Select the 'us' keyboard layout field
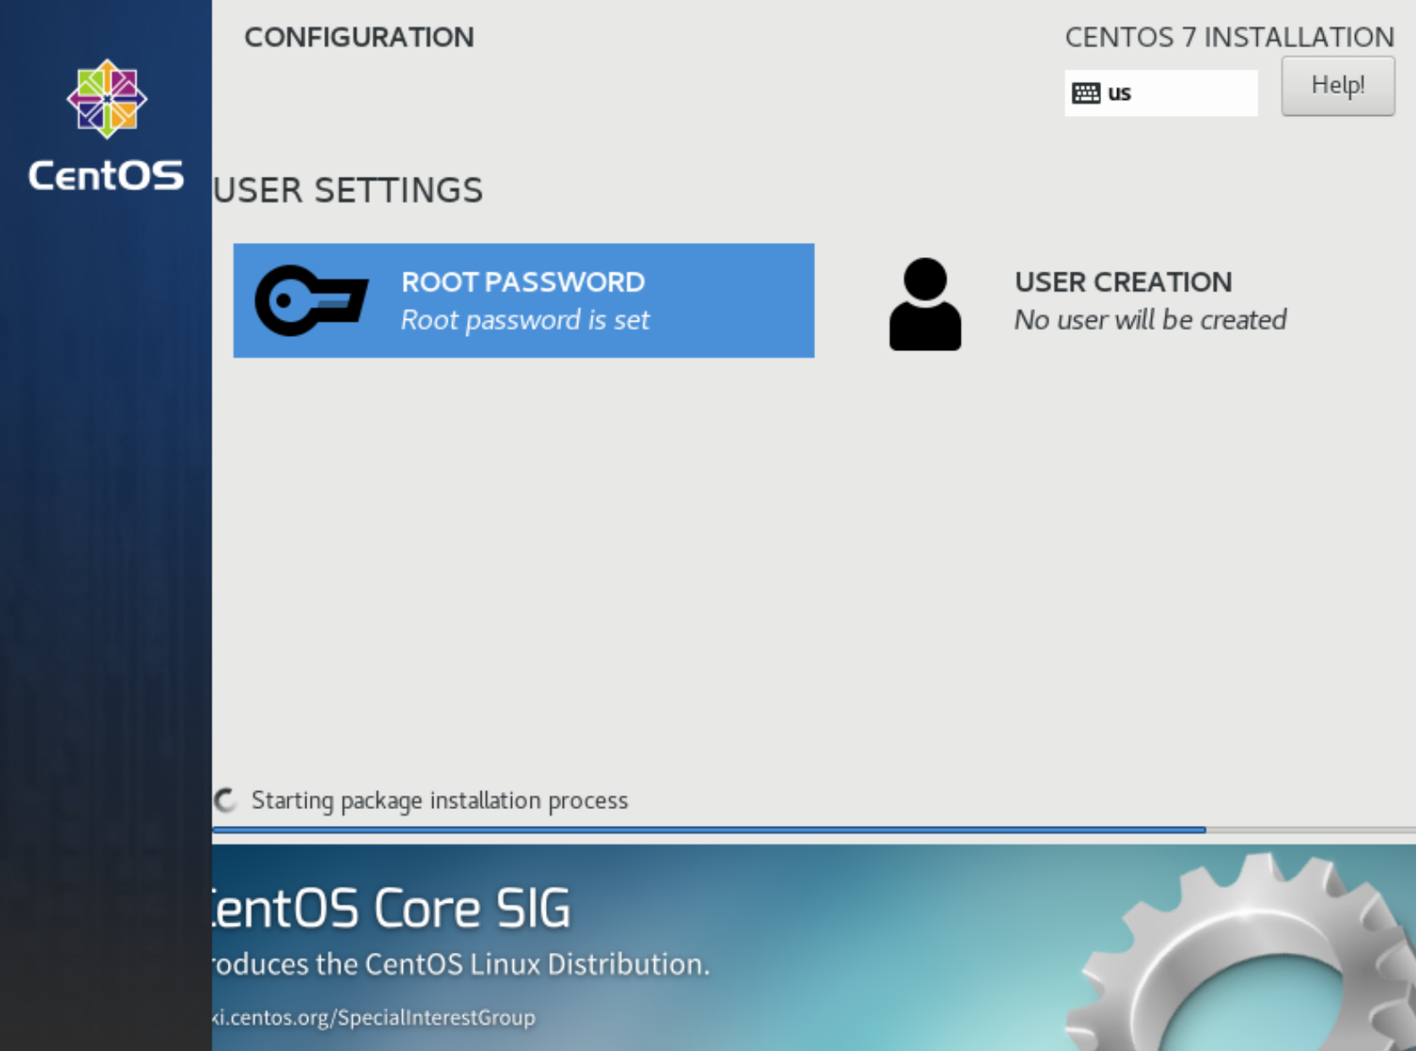 point(1160,93)
